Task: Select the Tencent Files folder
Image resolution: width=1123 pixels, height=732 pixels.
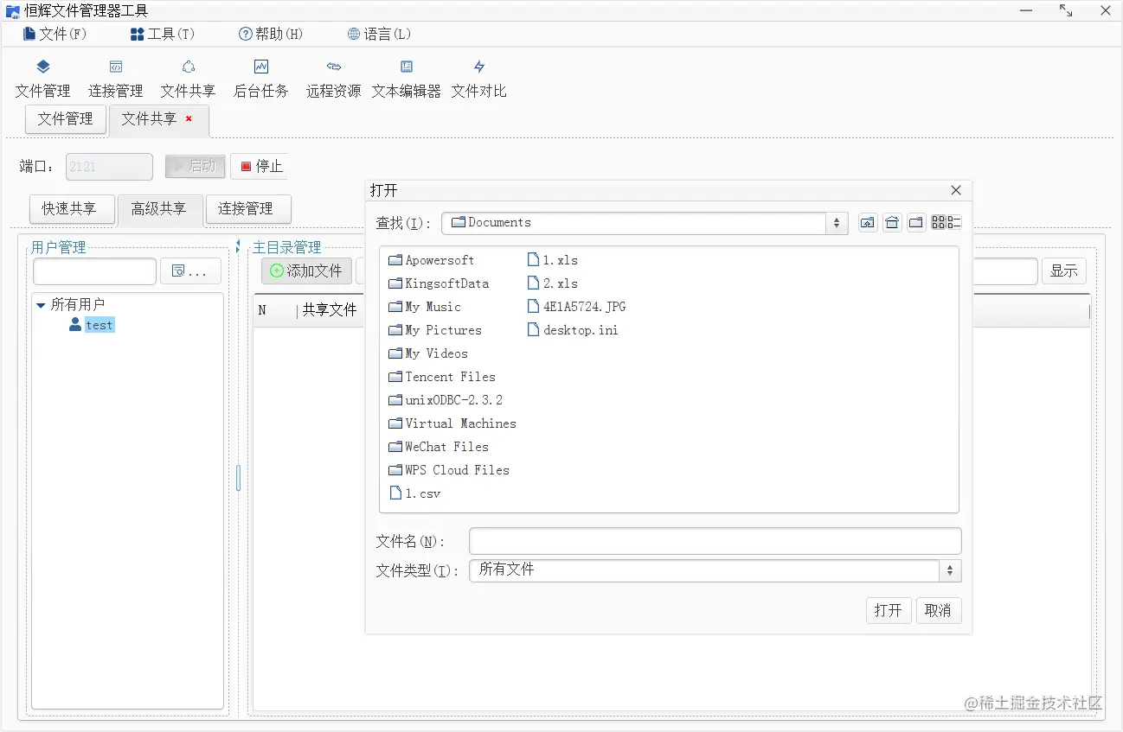Action: 442,377
